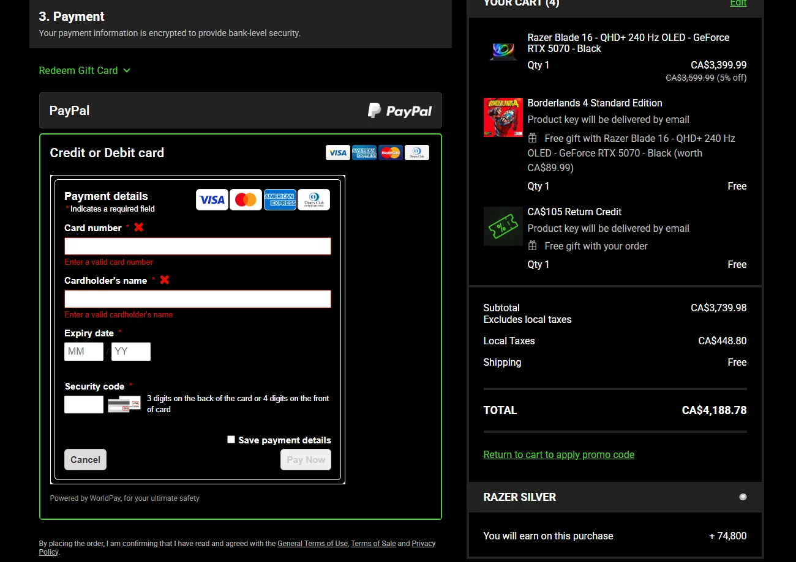Click the Security code input box

[x=84, y=404]
